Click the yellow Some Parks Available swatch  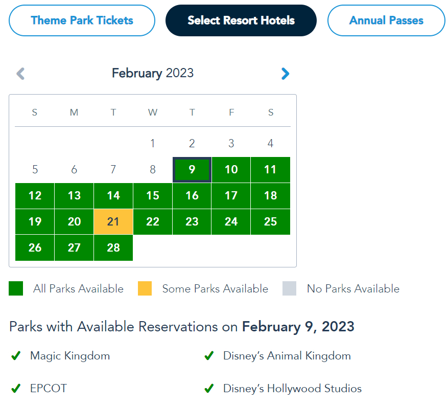coord(145,289)
